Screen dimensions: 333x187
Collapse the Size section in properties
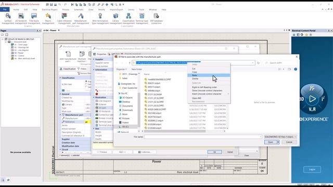[94, 128]
